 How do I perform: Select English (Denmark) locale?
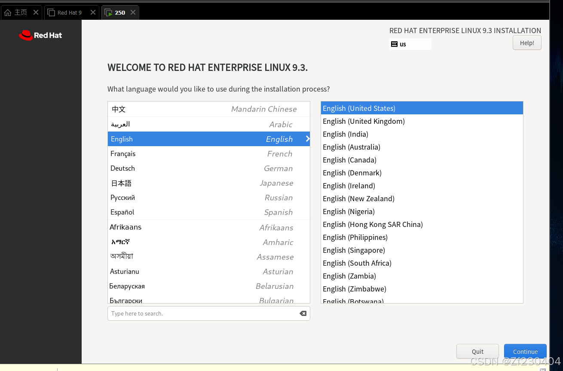pyautogui.click(x=422, y=173)
